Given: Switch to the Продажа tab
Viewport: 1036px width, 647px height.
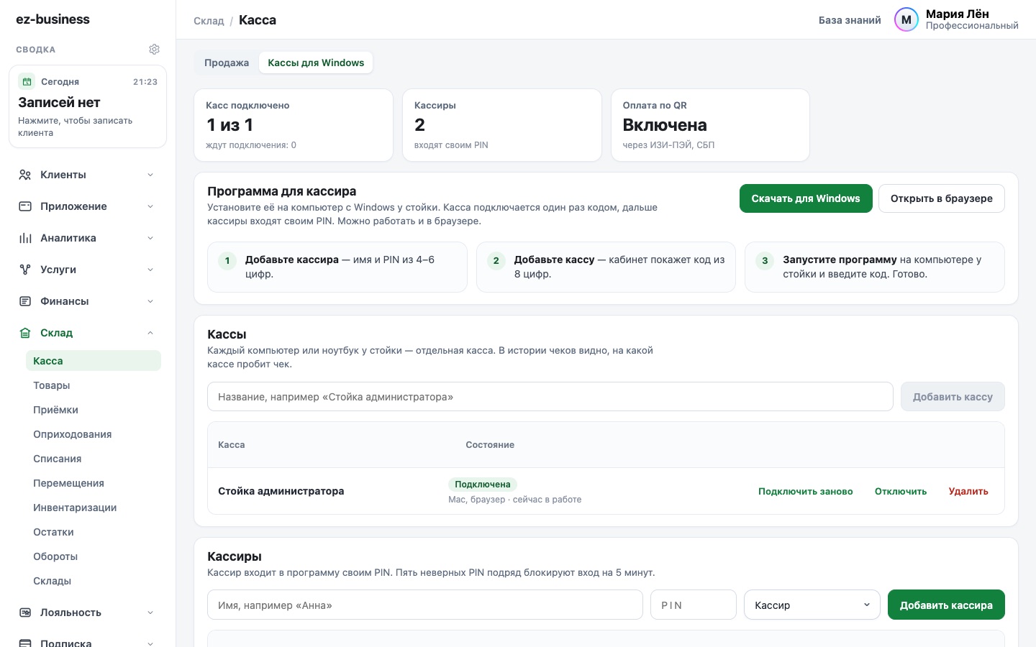Looking at the screenshot, I should click(227, 63).
